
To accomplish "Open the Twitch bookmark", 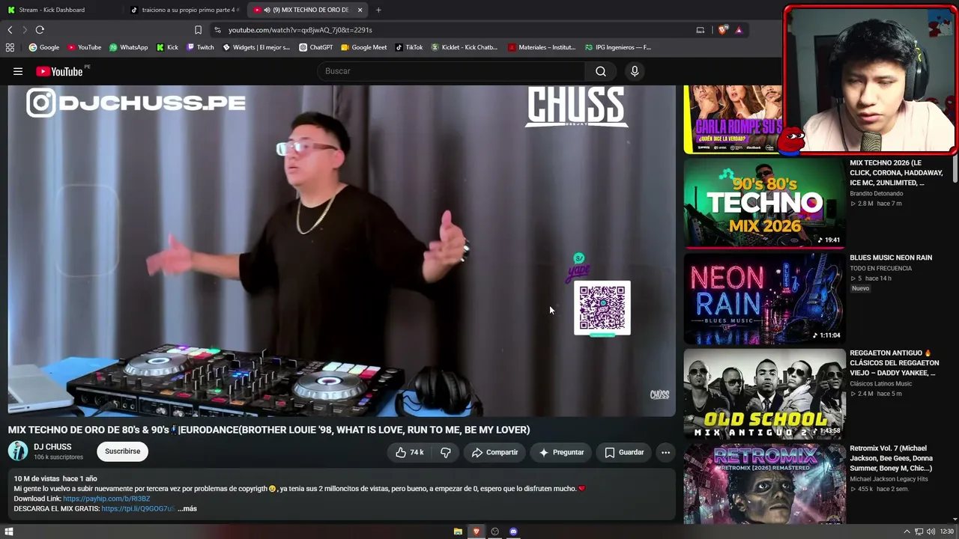I will click(x=200, y=47).
